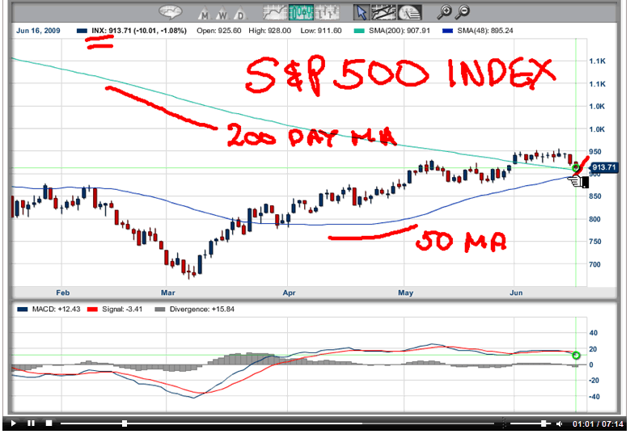Click the video seek bar handle
Viewport: 630px width, 434px height.
pyautogui.click(x=125, y=423)
